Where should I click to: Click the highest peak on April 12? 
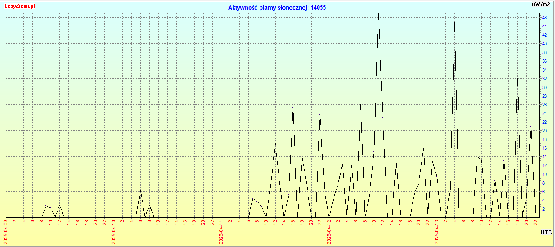378,15
